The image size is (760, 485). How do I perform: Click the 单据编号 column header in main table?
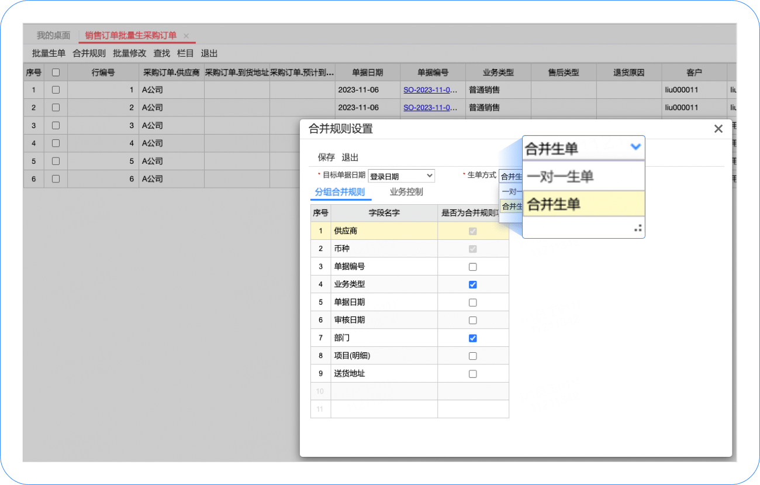click(433, 73)
